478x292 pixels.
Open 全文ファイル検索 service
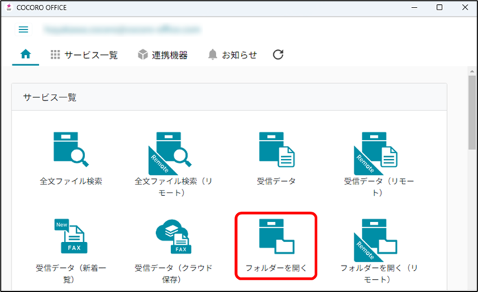[x=71, y=159]
